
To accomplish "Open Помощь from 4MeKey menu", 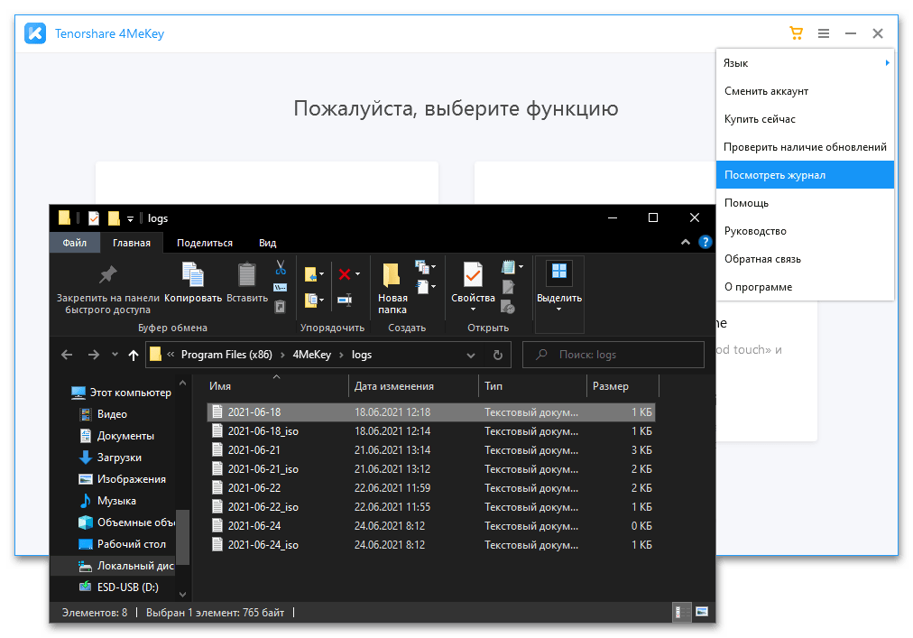I will pos(805,203).
